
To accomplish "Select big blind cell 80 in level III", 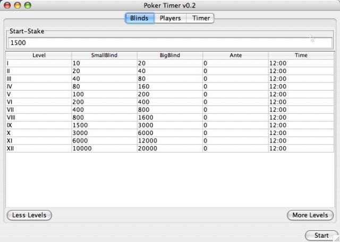I will pyautogui.click(x=170, y=79).
